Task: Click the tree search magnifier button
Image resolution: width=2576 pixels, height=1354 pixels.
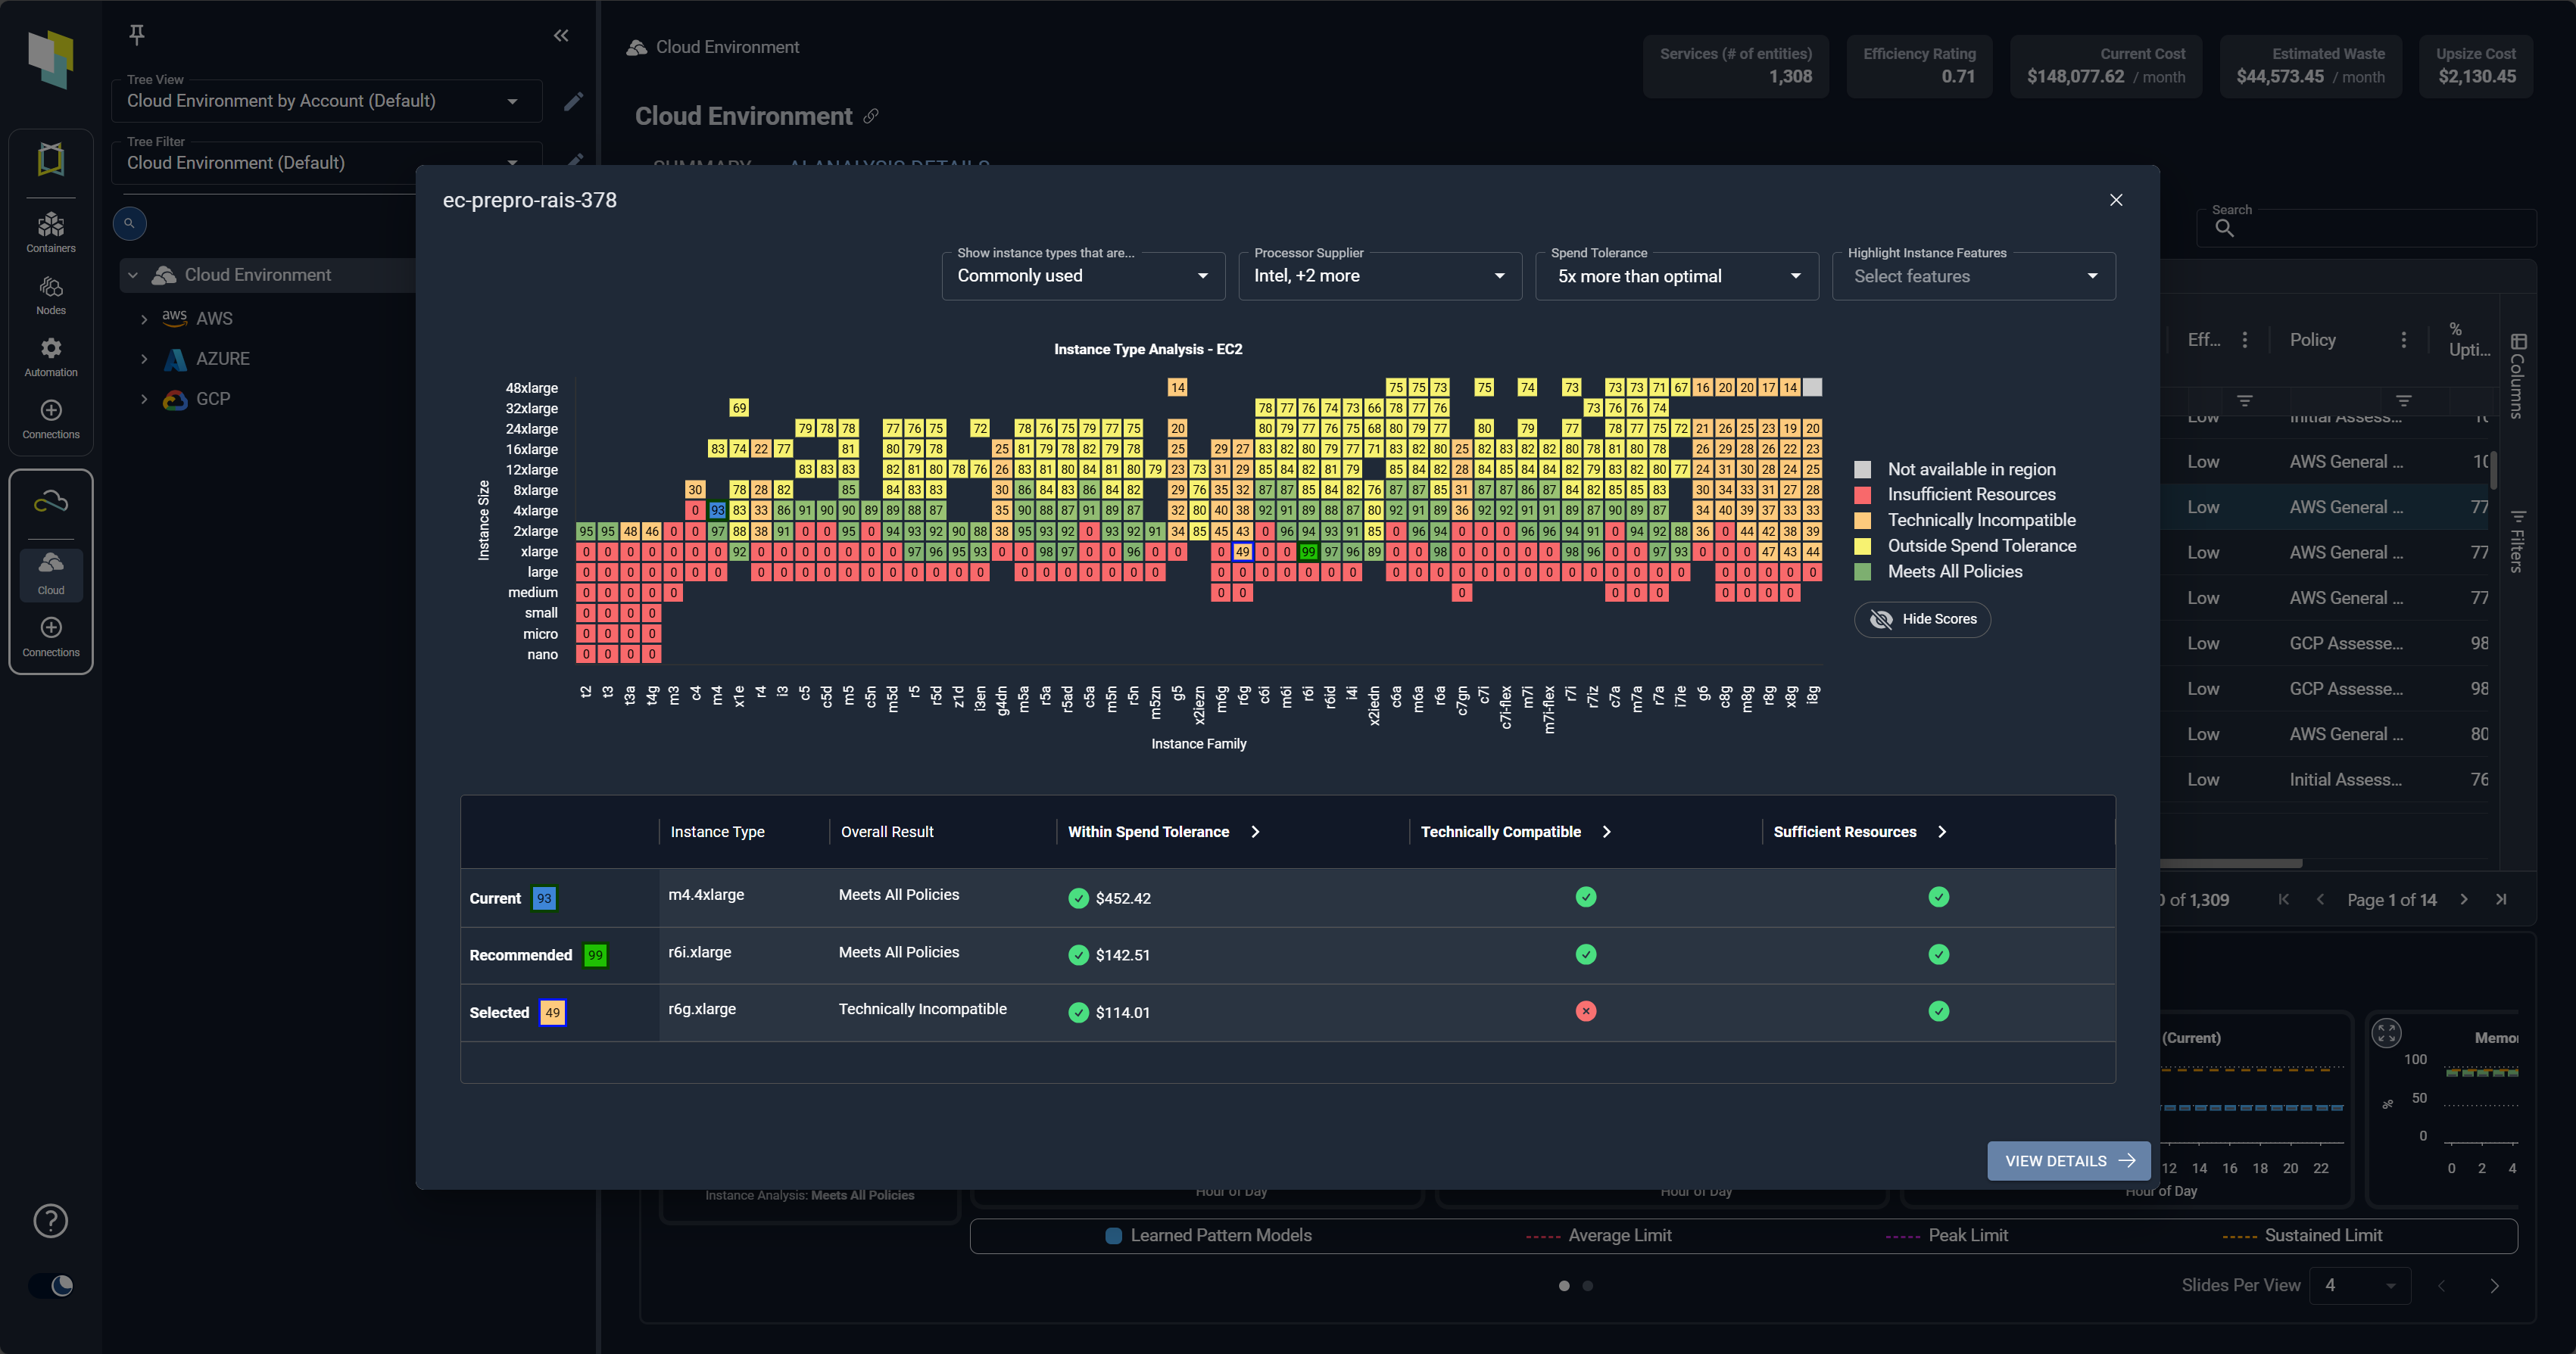Action: tap(129, 223)
